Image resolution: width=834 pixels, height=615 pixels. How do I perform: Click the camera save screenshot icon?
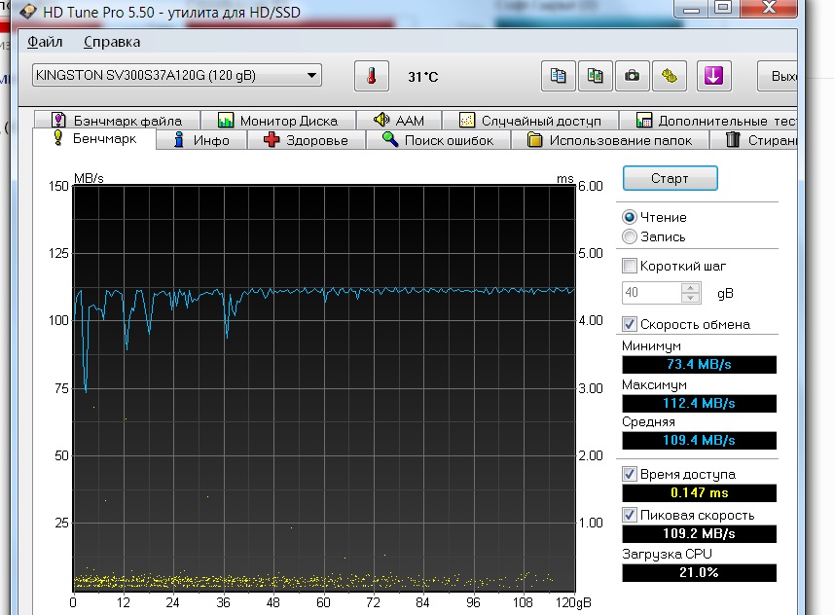click(632, 76)
